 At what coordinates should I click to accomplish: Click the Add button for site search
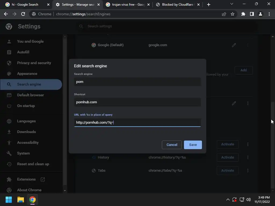click(x=244, y=70)
